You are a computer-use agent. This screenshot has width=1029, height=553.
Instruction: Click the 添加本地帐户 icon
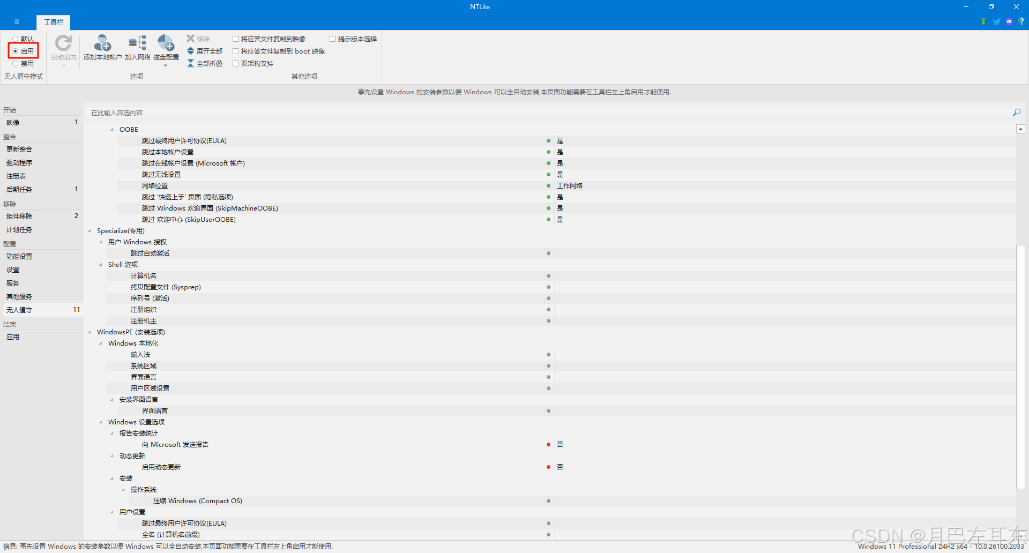[x=102, y=43]
